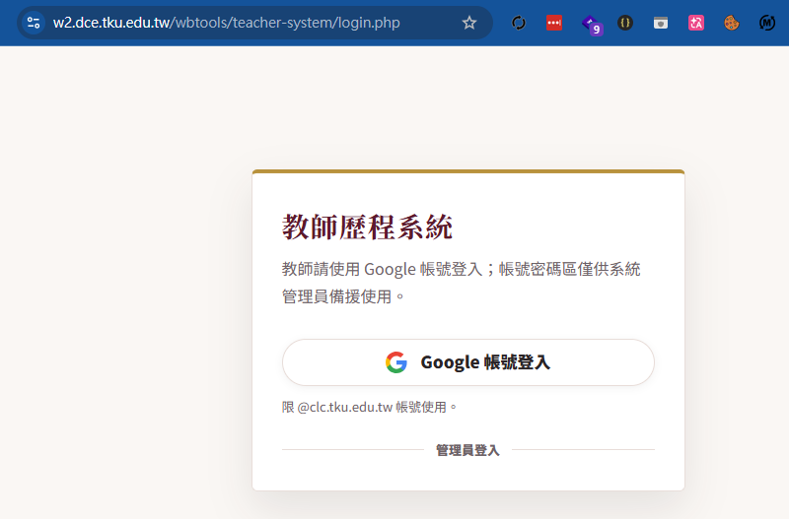Open the circular sync extension icon
789x519 pixels.
(x=519, y=23)
